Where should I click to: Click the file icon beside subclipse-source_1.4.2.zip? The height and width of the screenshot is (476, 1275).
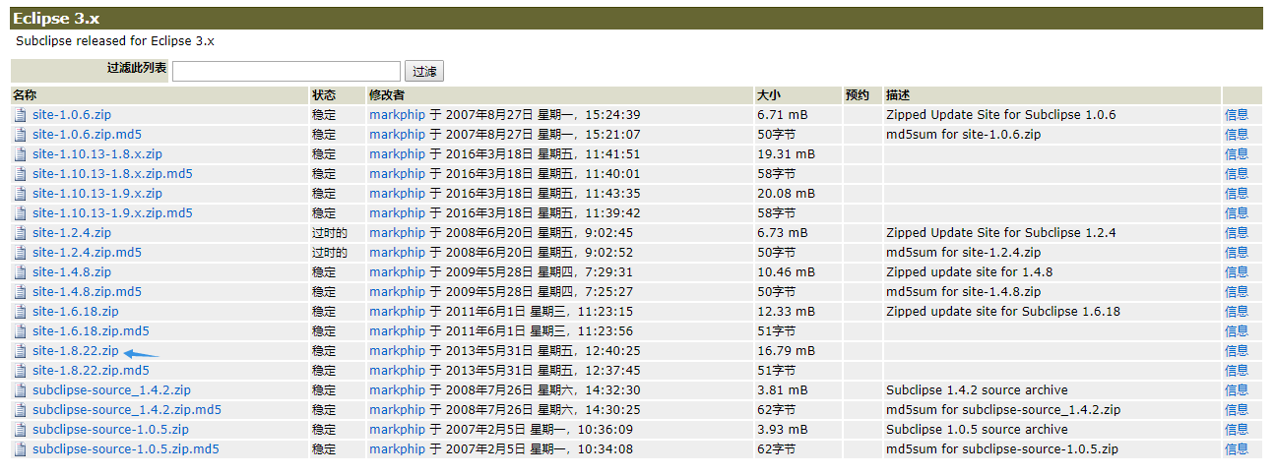point(20,390)
